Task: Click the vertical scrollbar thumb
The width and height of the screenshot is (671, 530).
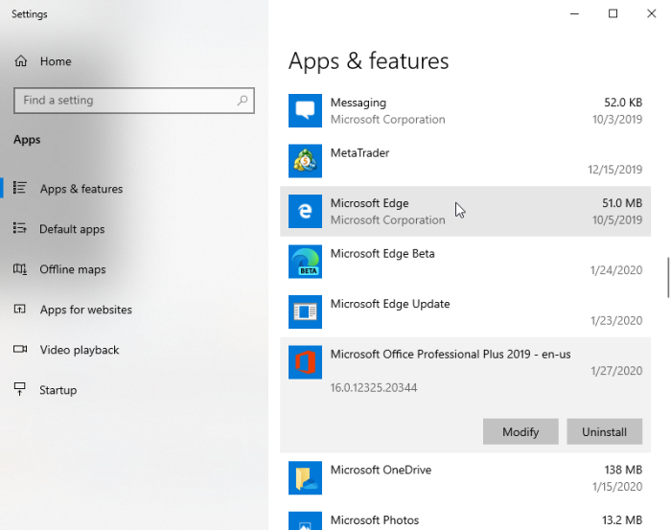Action: (667, 278)
